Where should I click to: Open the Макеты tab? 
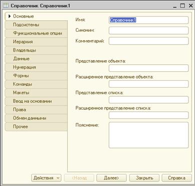tap(36, 93)
